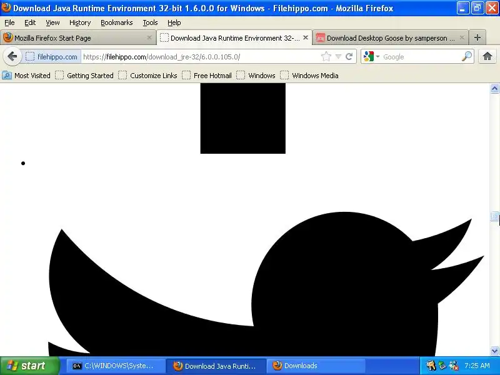Switch to Mozilla Firefox Start Page tab
500x375 pixels.
coord(78,37)
